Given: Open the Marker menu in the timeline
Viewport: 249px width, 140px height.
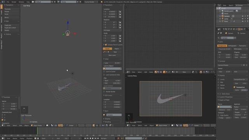Looking at the screenshot, I should (x=15, y=138).
